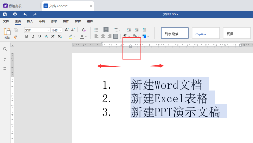Switch to the 主页 tab
The image size is (253, 143).
(18, 21)
